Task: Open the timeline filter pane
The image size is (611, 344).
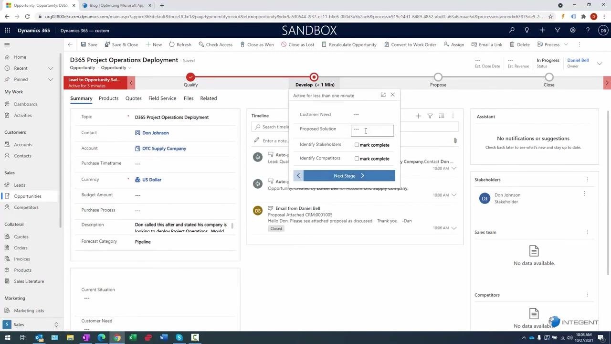Action: (430, 116)
